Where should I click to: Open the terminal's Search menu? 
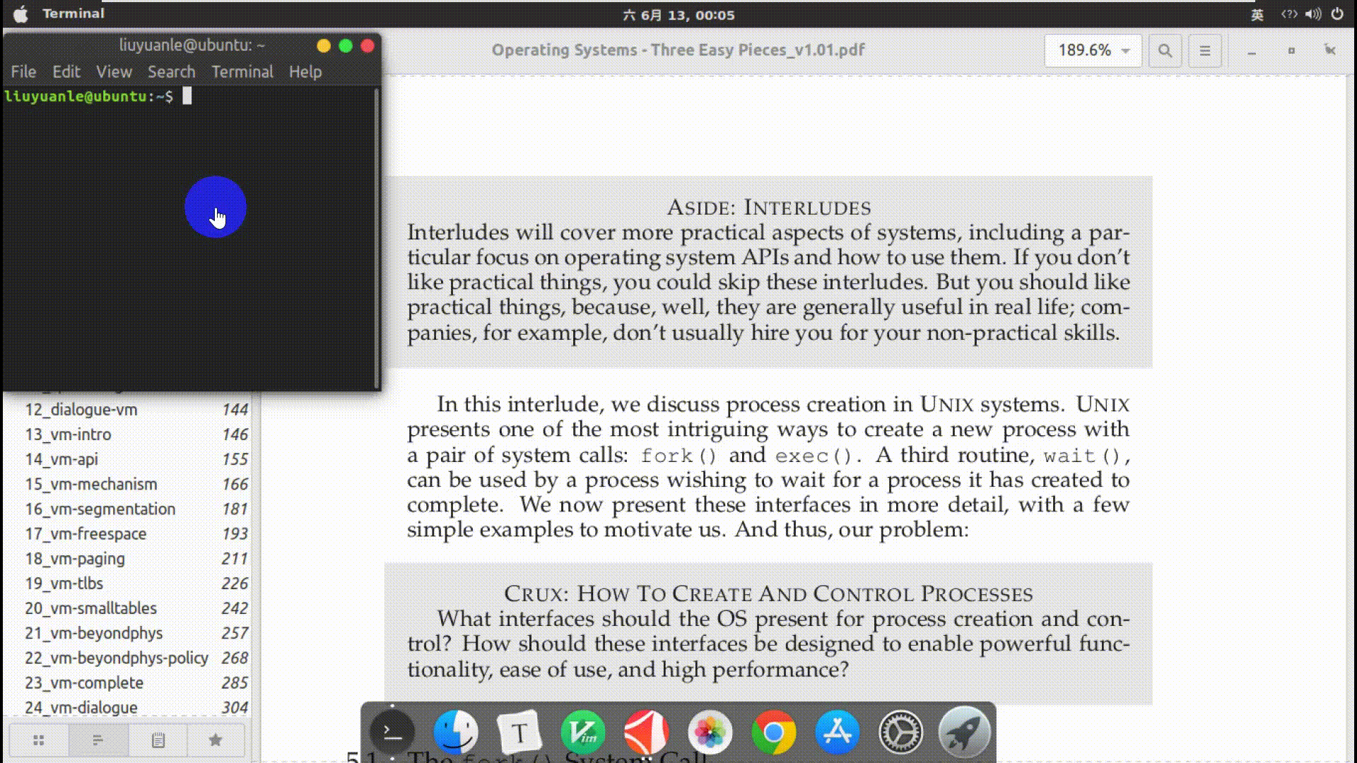pyautogui.click(x=171, y=72)
